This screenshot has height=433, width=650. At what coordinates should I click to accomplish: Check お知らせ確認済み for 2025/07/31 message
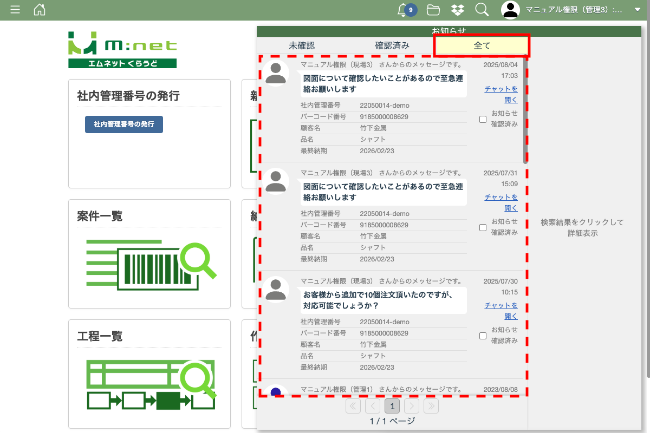pyautogui.click(x=483, y=228)
